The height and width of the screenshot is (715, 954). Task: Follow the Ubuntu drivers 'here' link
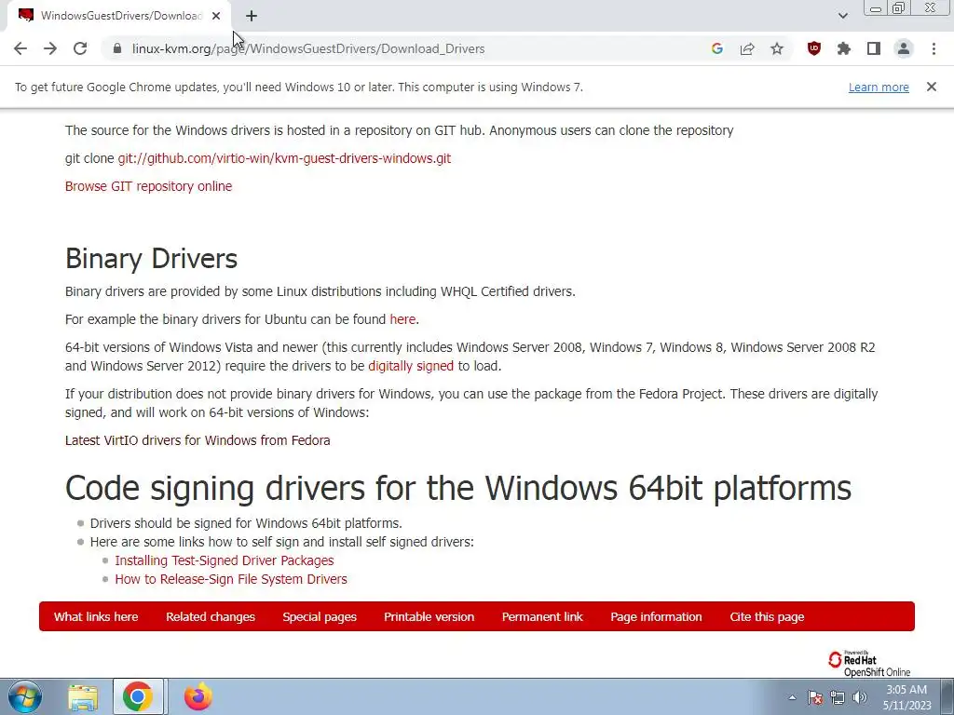click(402, 319)
